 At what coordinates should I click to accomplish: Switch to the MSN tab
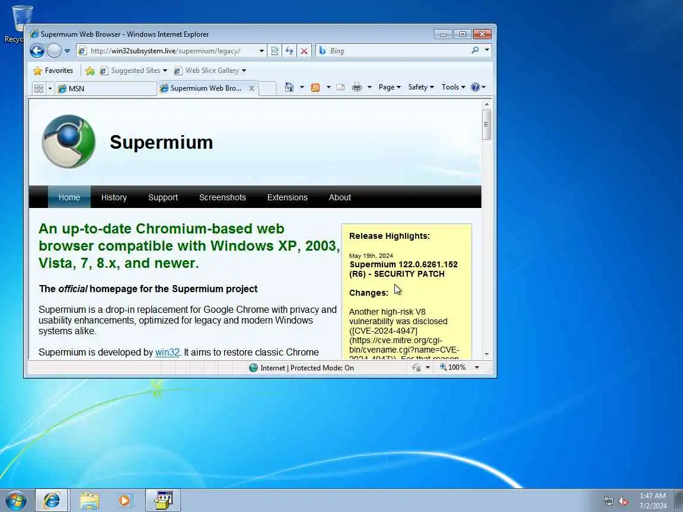[x=106, y=88]
